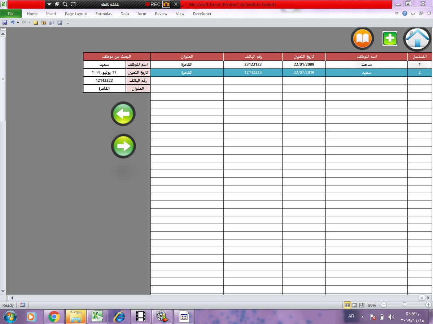The image size is (433, 324).
Task: Click the Excel icon on the taskbar
Action: coord(97,317)
